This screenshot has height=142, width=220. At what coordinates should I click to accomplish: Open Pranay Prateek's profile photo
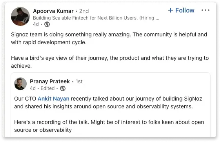coord(20,84)
